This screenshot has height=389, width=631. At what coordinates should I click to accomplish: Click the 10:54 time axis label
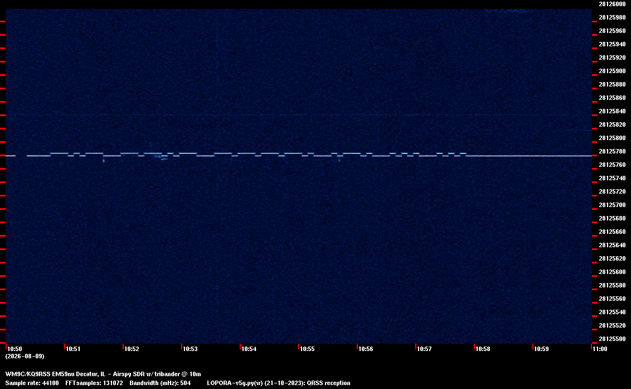[x=249, y=349]
